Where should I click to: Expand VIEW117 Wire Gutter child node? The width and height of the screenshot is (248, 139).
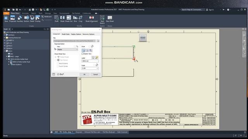[9, 62]
